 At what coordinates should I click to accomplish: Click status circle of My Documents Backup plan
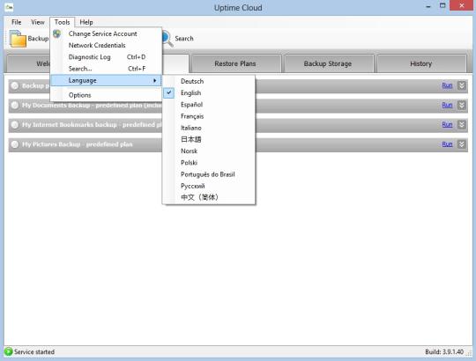(x=15, y=105)
